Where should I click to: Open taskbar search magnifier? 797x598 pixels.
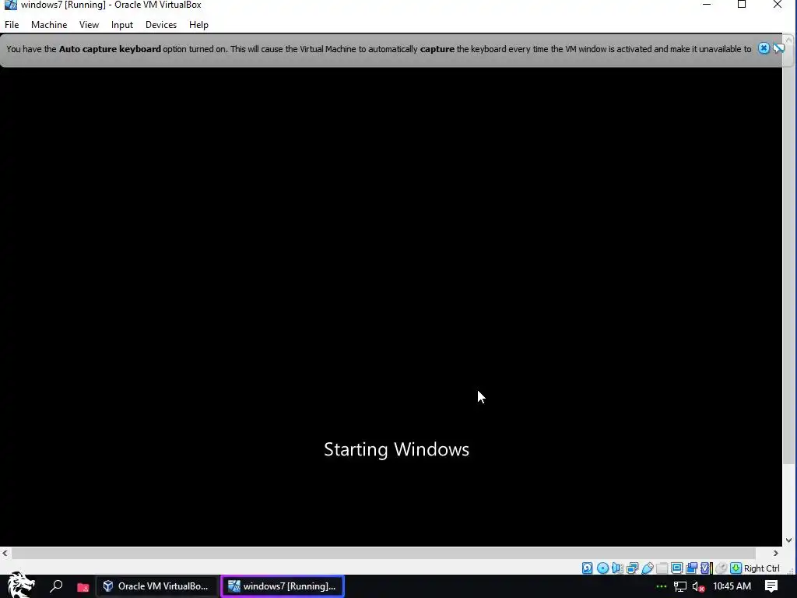point(56,586)
